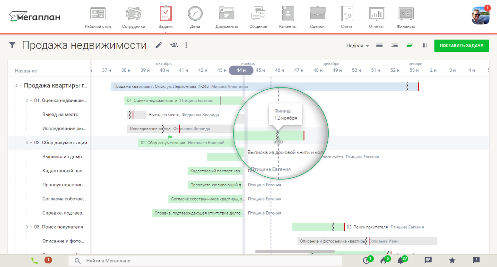Viewport: 497px width, 267px height.
Task: Collapse the 02. Сбор документации row
Action: pos(31,143)
